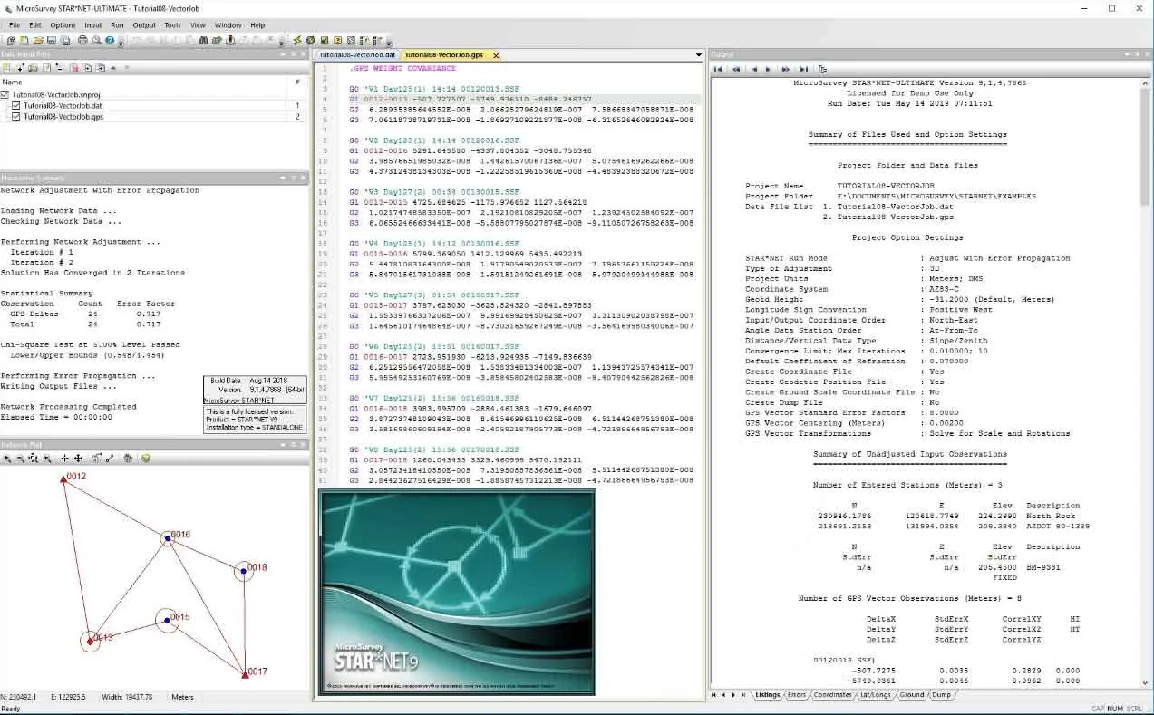Screen dimensions: 1154x715
Task: Open the Options menu
Action: [x=63, y=25]
